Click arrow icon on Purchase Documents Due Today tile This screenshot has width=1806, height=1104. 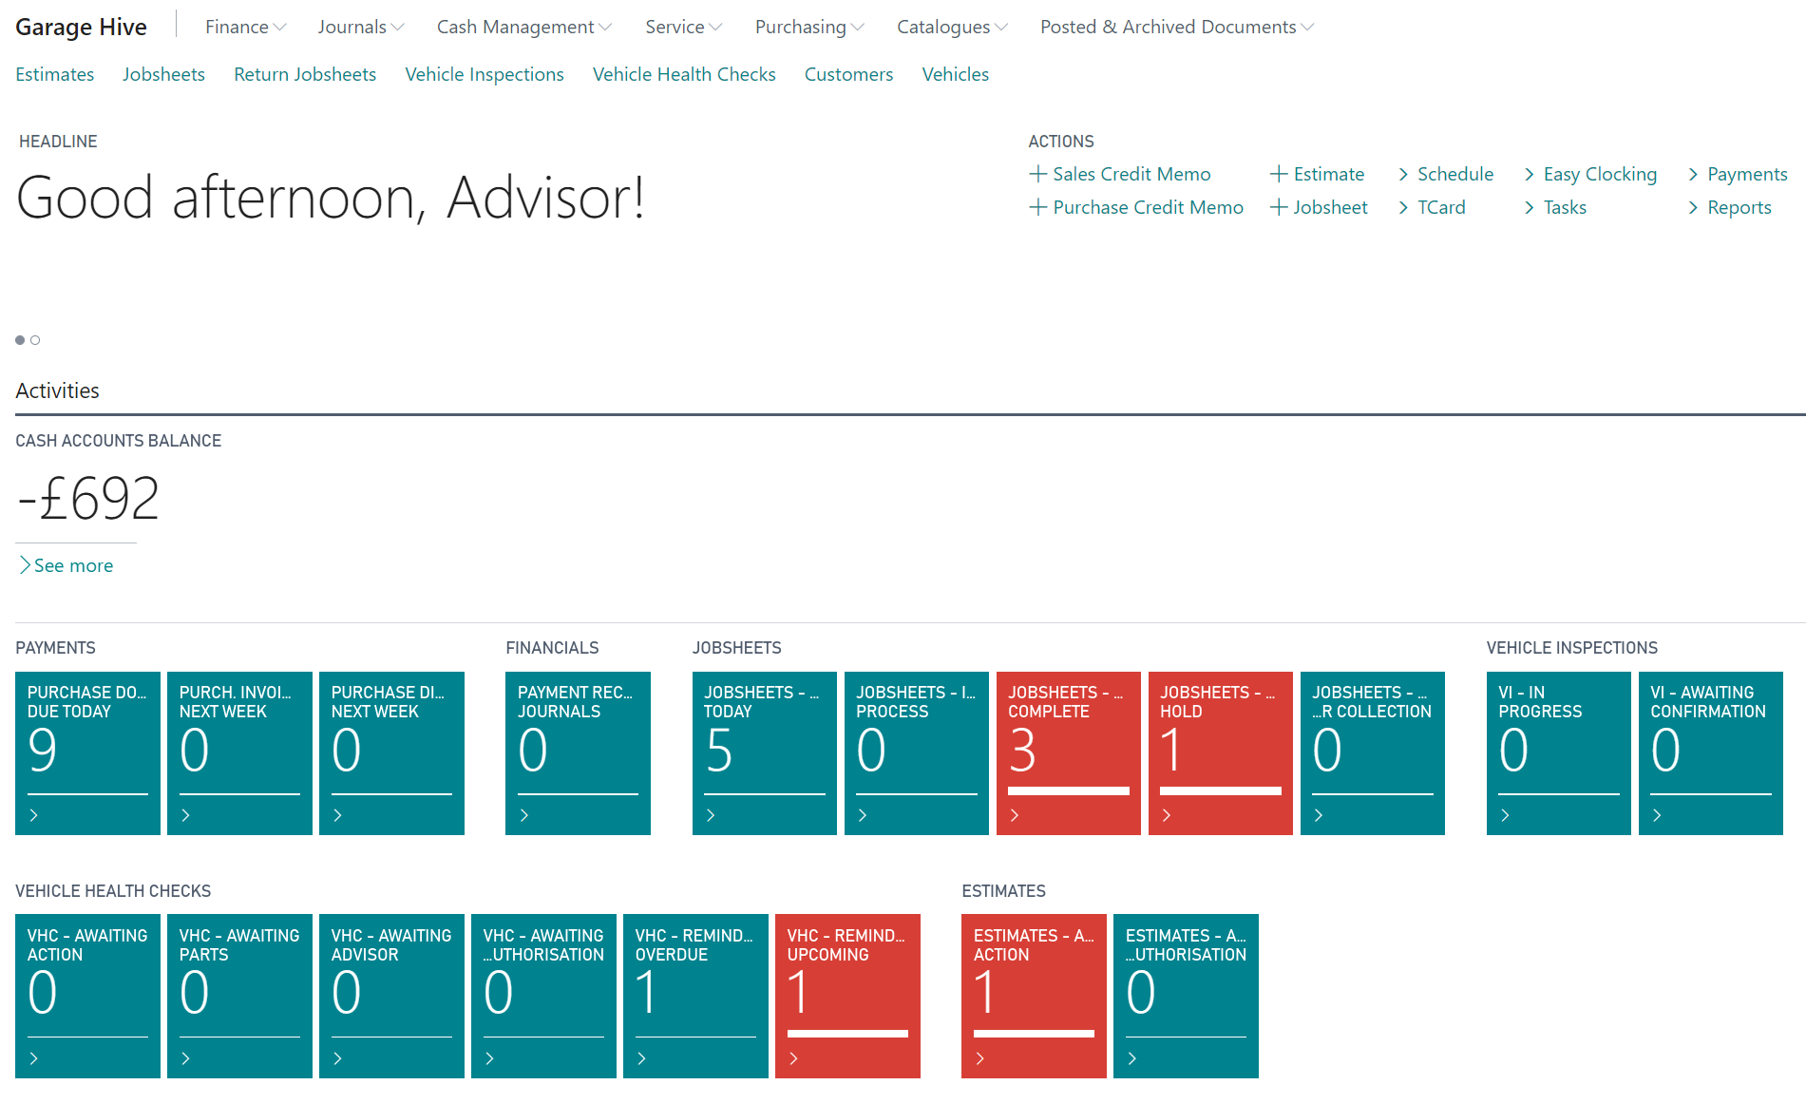pos(34,815)
